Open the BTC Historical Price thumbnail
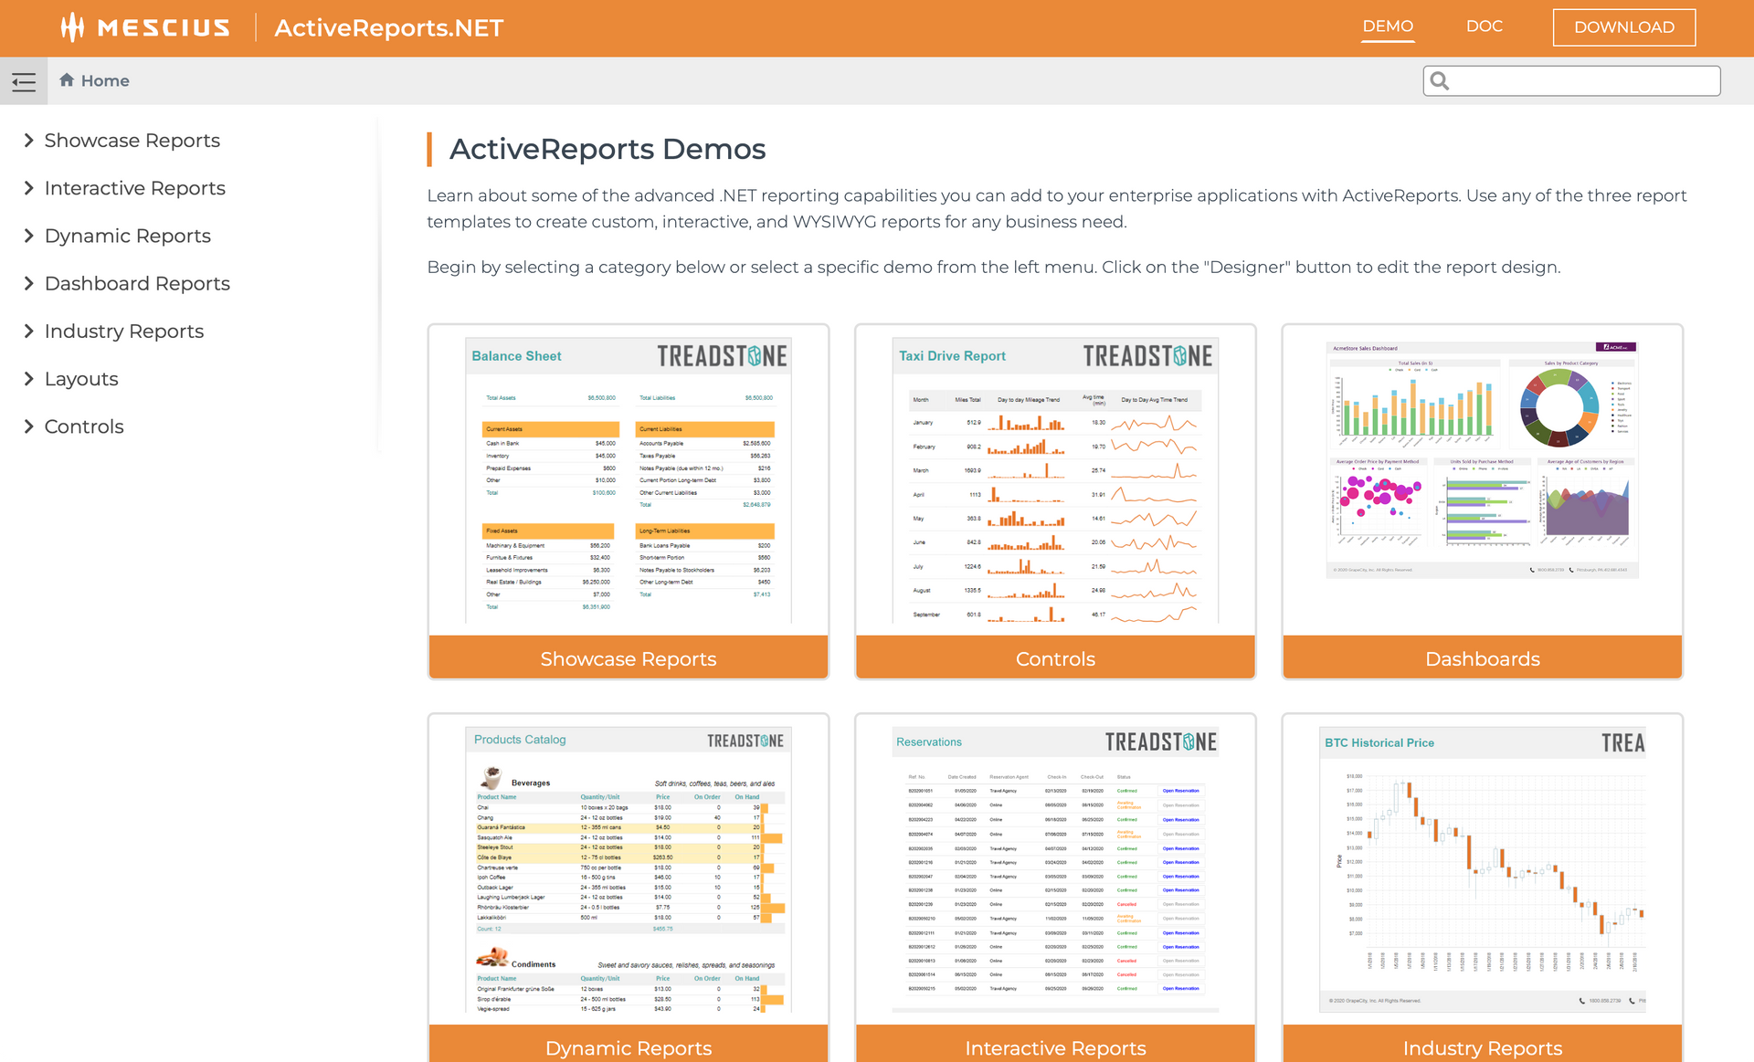 (1483, 869)
